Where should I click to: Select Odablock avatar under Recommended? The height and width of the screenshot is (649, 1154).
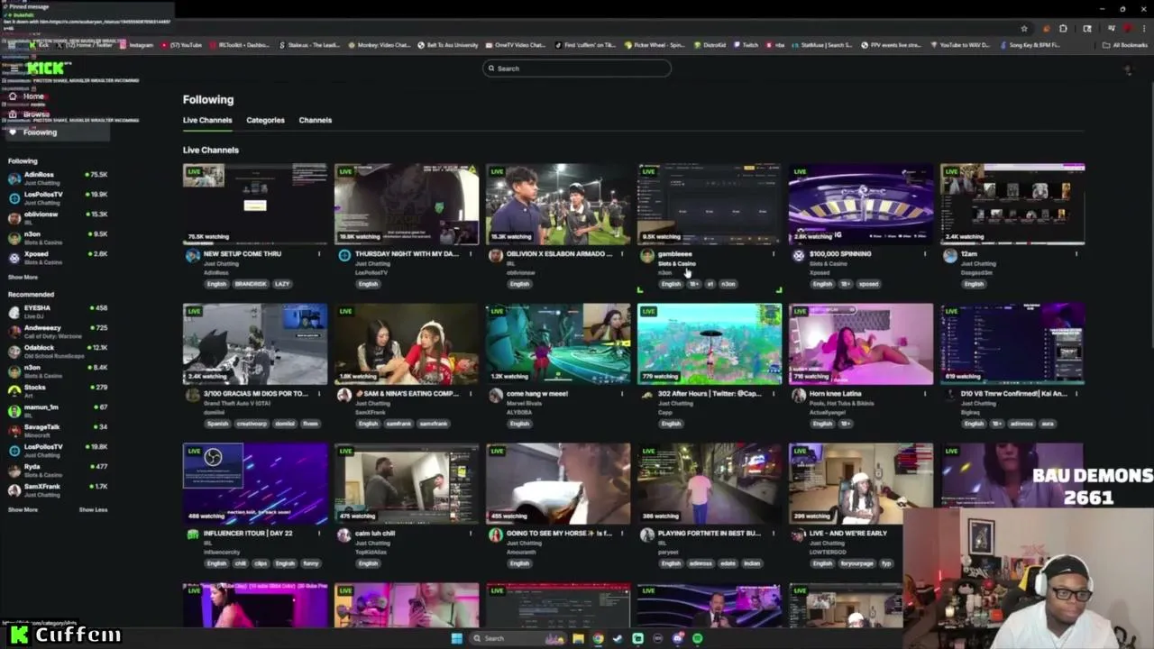(14, 352)
